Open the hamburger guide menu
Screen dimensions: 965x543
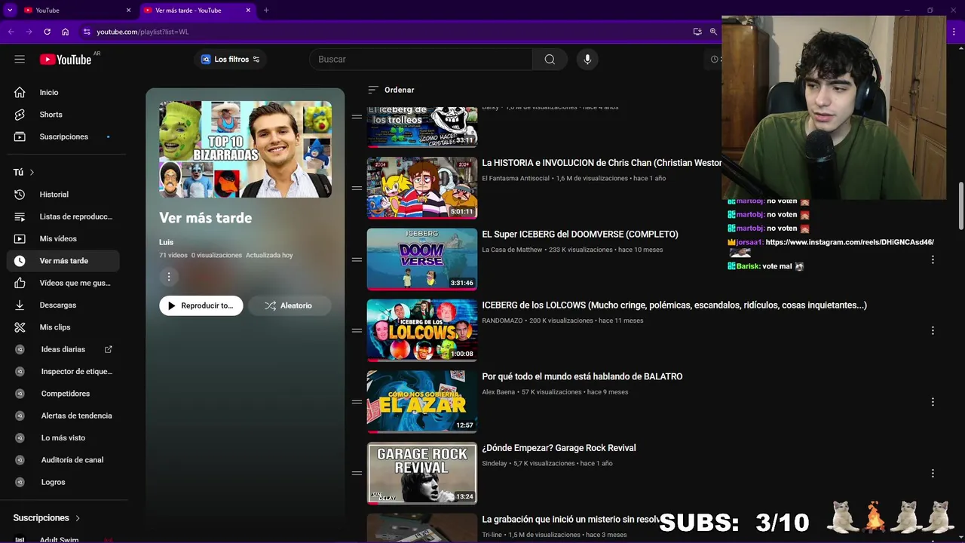[x=20, y=59]
